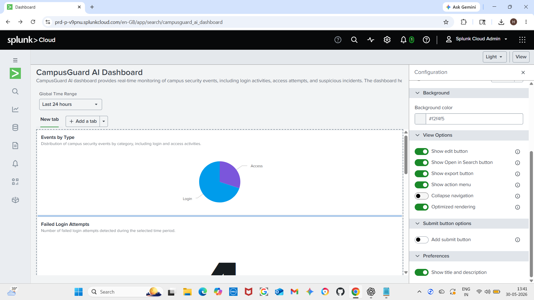Open the Add a tab dropdown arrow
This screenshot has height=300, width=534.
pos(104,121)
